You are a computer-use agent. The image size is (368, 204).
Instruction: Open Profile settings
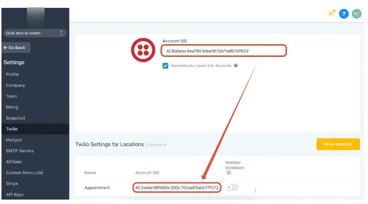(12, 75)
